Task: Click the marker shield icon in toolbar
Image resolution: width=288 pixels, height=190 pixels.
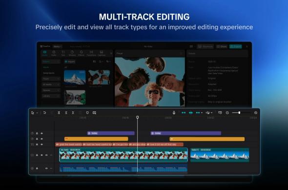Action: (87, 113)
